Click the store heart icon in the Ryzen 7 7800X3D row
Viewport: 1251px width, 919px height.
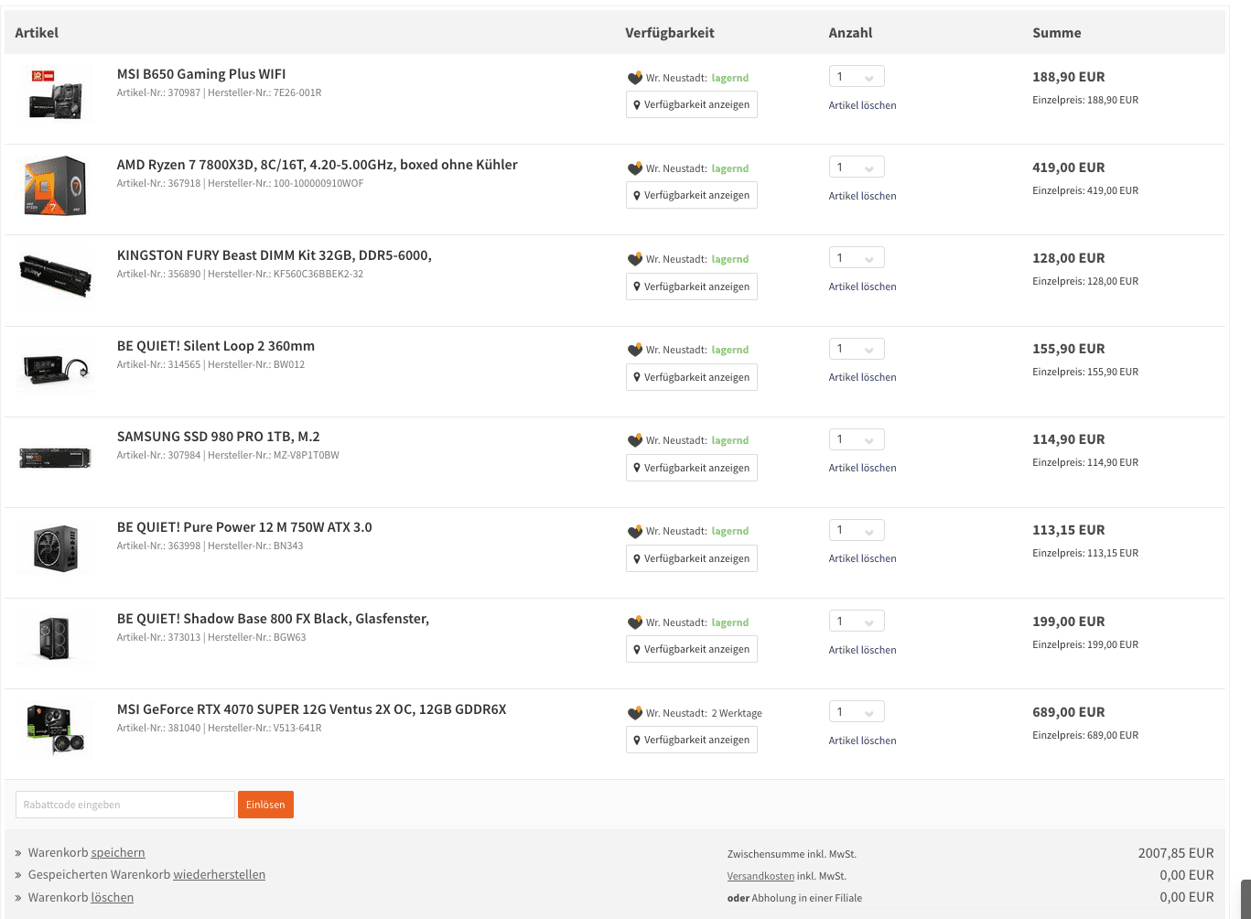[635, 168]
